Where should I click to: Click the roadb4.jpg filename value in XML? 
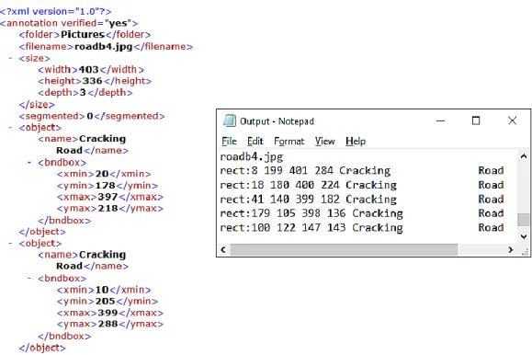click(x=104, y=47)
